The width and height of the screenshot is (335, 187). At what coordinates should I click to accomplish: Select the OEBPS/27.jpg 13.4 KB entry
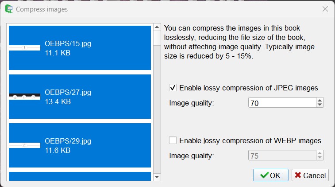coord(80,97)
